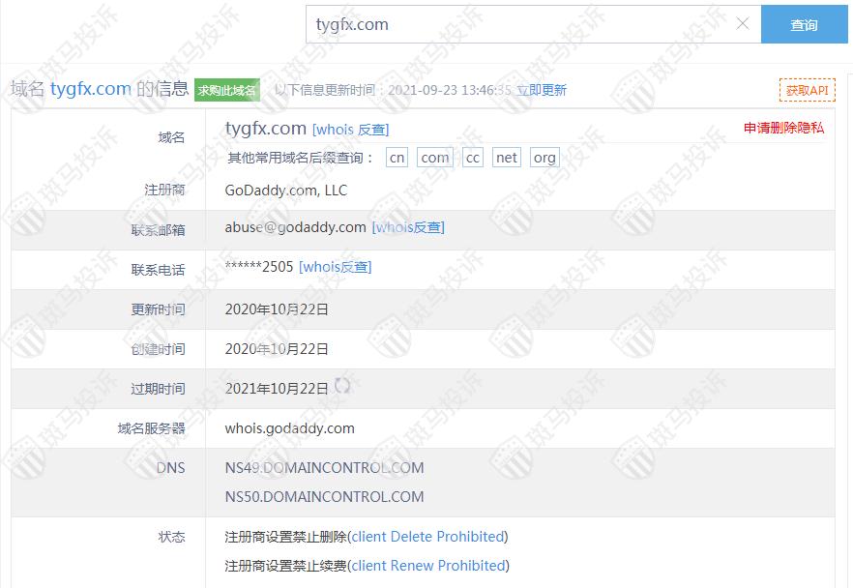Click the blue 查询 search button
This screenshot has width=853, height=588.
tap(804, 25)
